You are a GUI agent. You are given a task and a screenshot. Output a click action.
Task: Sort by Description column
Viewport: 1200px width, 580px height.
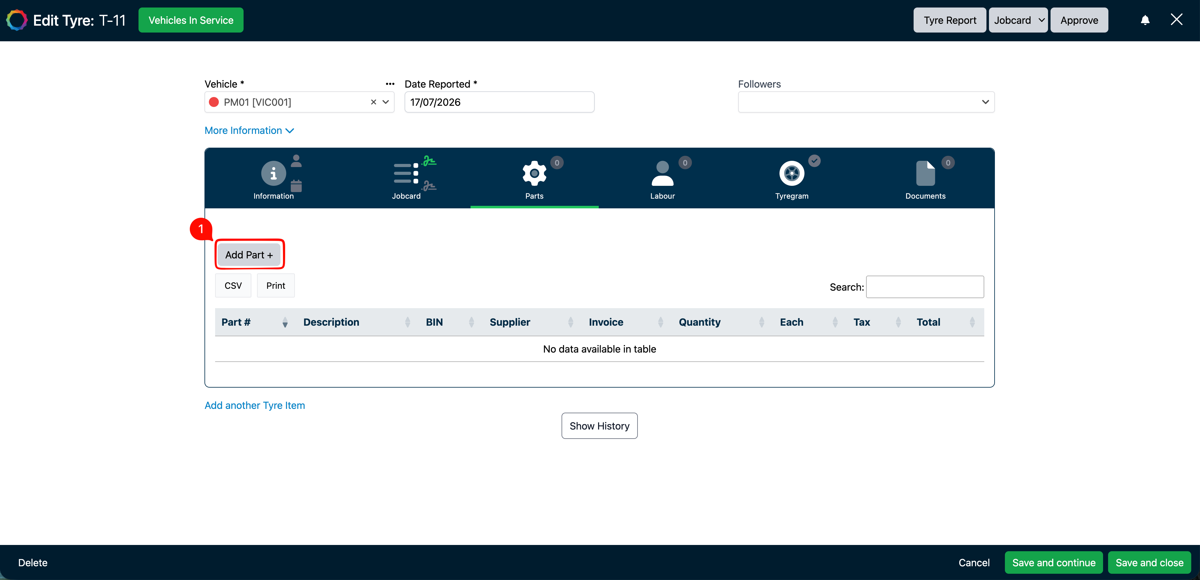[x=358, y=322]
